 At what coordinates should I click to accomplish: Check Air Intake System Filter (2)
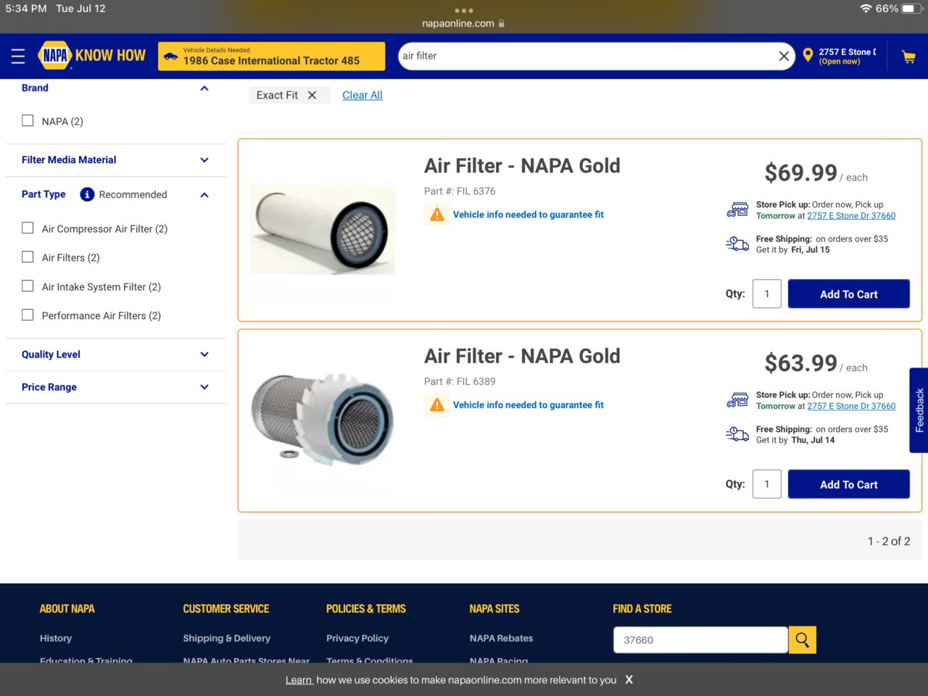[28, 286]
